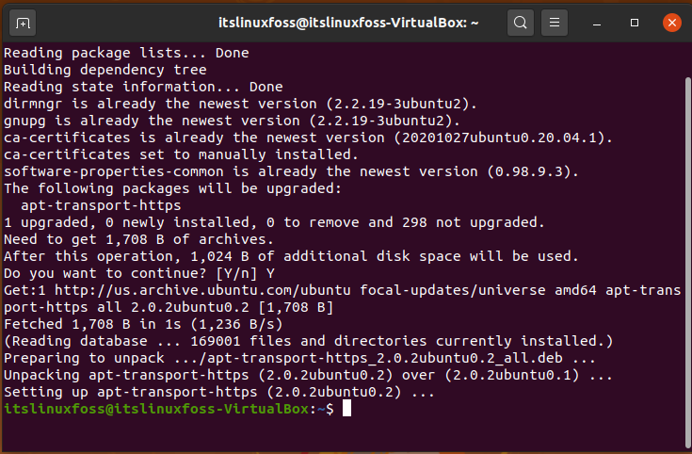
Task: Click the 'Preparing to unpack' line
Action: click(299, 358)
